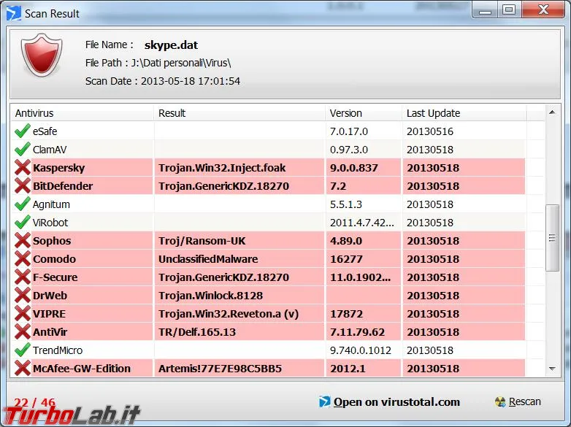Click result TR/Delf.165.13
The height and width of the screenshot is (427, 571).
point(197,332)
